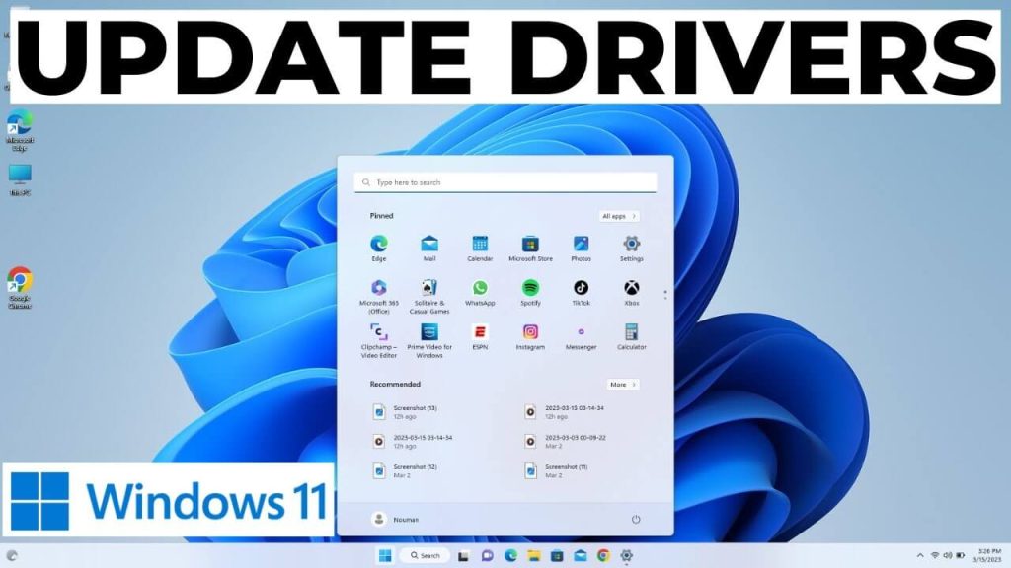Open the Calculator app
Viewport: 1011px width, 568px height.
point(631,331)
